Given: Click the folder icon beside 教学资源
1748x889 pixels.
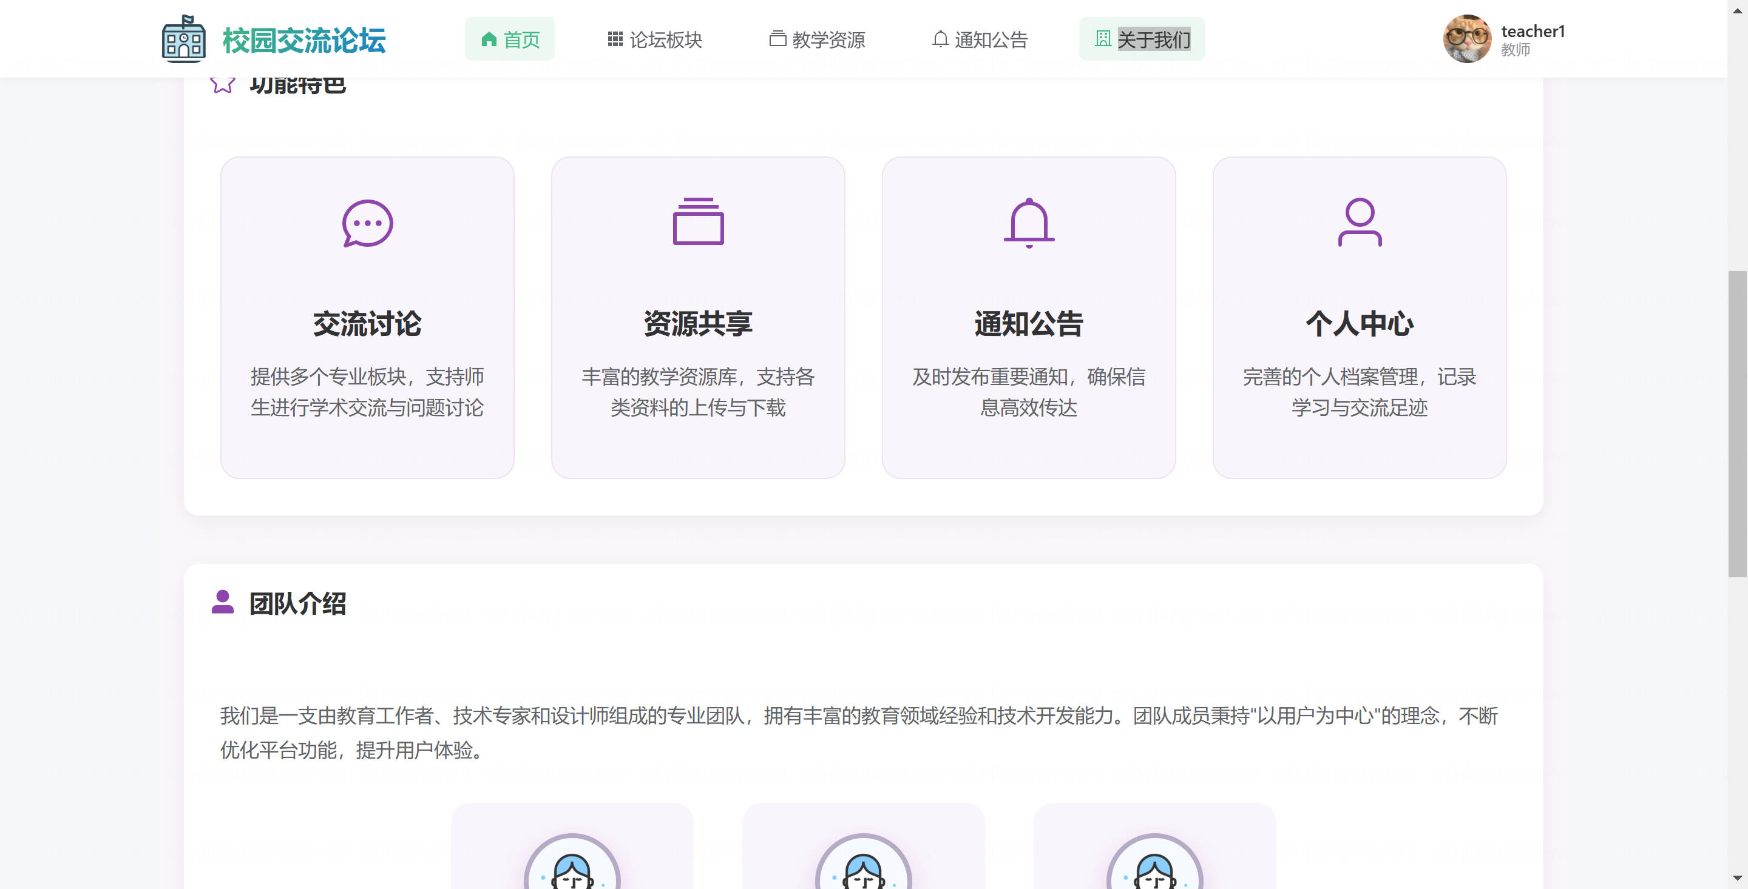Looking at the screenshot, I should click(x=777, y=39).
